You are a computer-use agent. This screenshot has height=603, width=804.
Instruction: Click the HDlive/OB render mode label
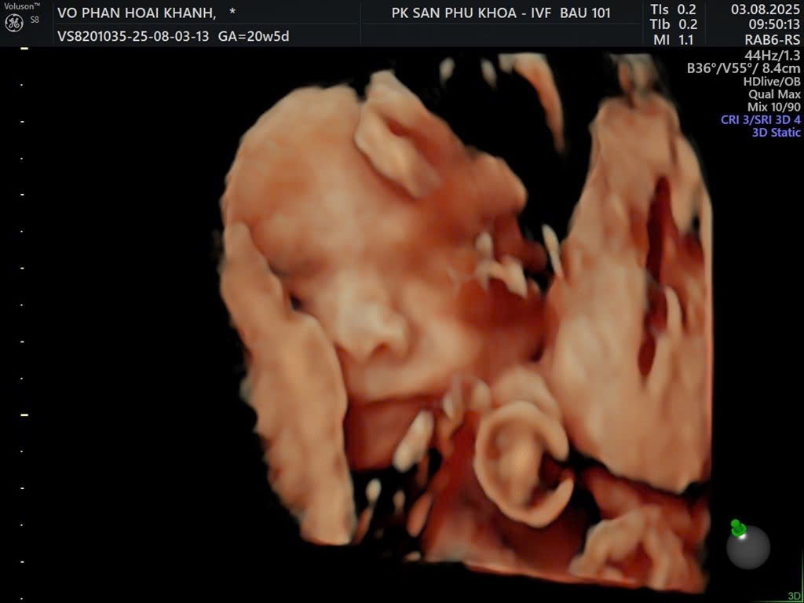point(772,81)
